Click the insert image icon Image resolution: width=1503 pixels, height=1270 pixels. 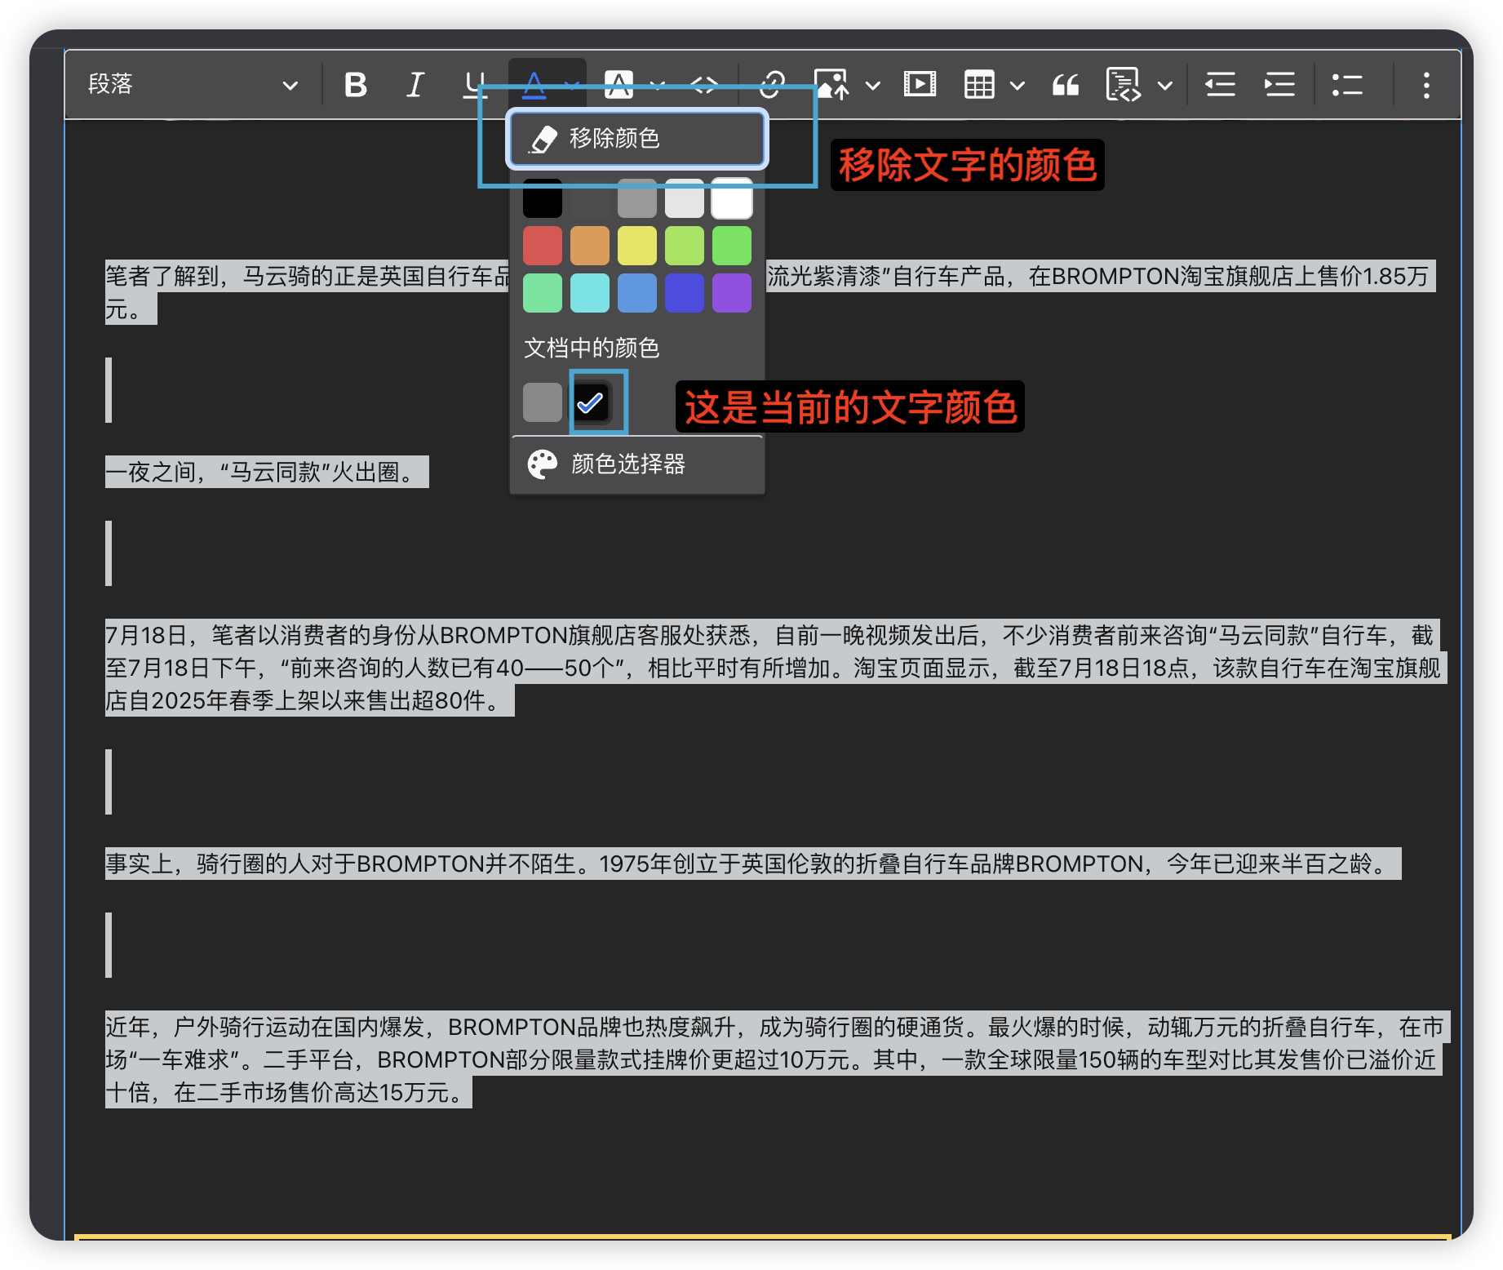click(832, 85)
